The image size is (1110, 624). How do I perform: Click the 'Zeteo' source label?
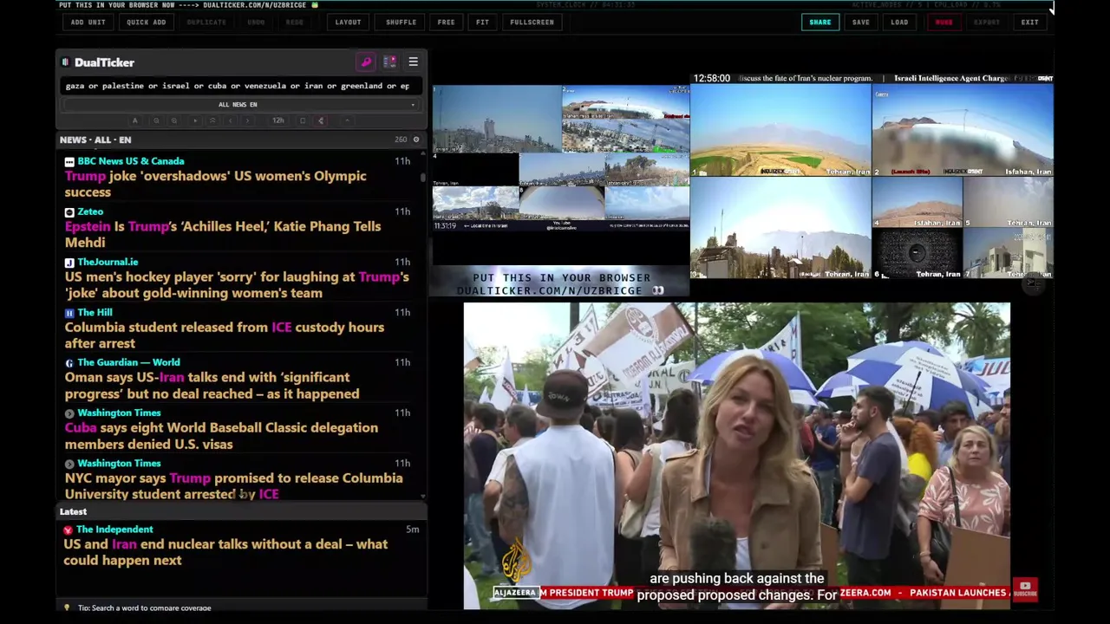90,211
